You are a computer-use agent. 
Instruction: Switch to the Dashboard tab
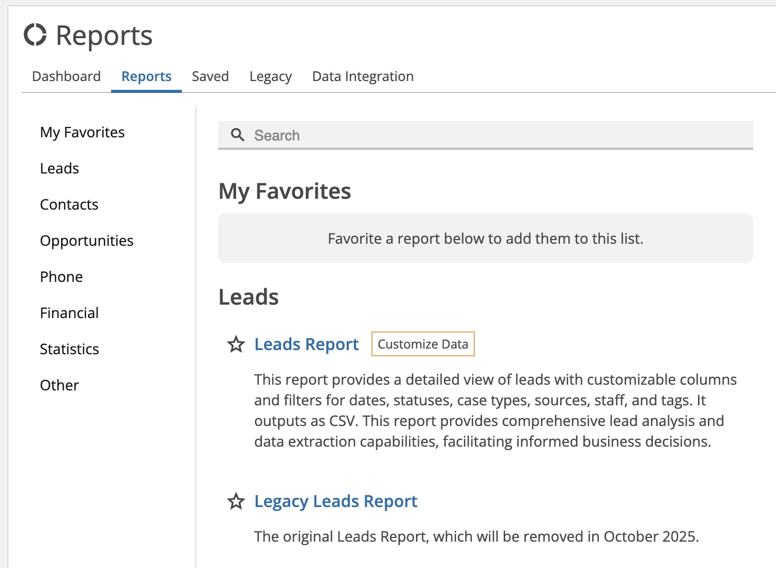[x=66, y=76]
